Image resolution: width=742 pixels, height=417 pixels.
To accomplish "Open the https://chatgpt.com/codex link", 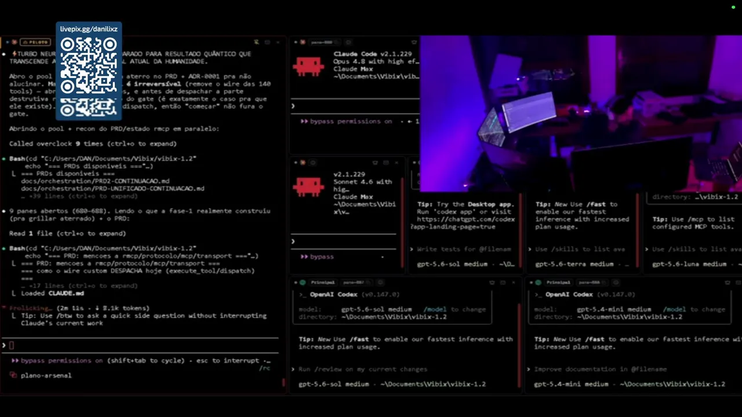I will pyautogui.click(x=465, y=220).
